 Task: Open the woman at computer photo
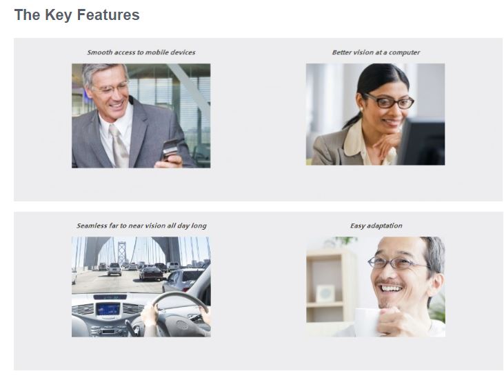click(x=376, y=115)
